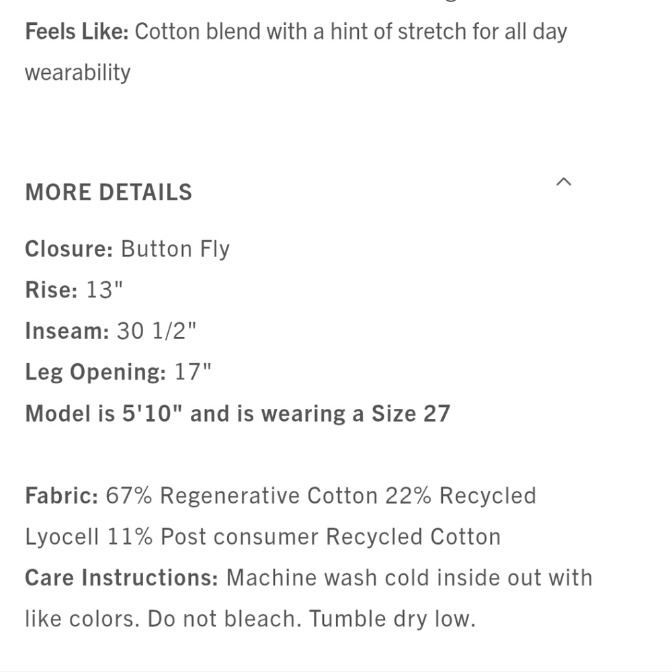Click the Rise: 13" detail
This screenshot has width=672, height=672.
tap(74, 290)
